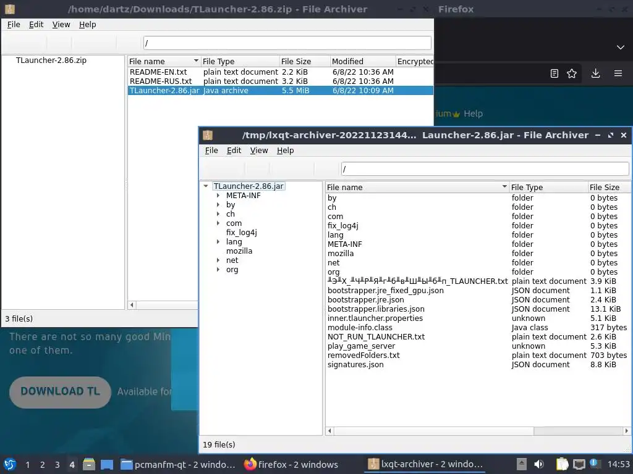Switch to pcmanfm-qt windows group in taskbar
633x474 pixels.
tap(178, 464)
